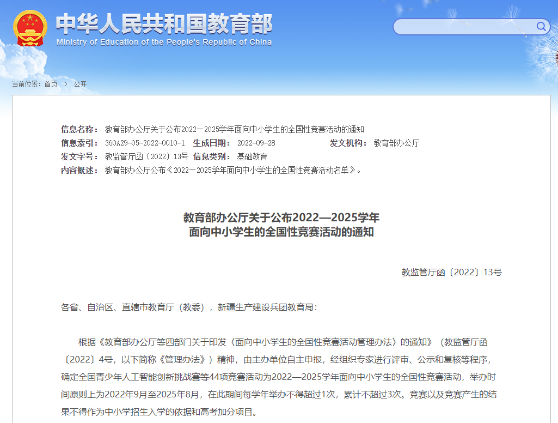Click the breadcrumb arrow separator
This screenshot has width=558, height=423.
66,84
